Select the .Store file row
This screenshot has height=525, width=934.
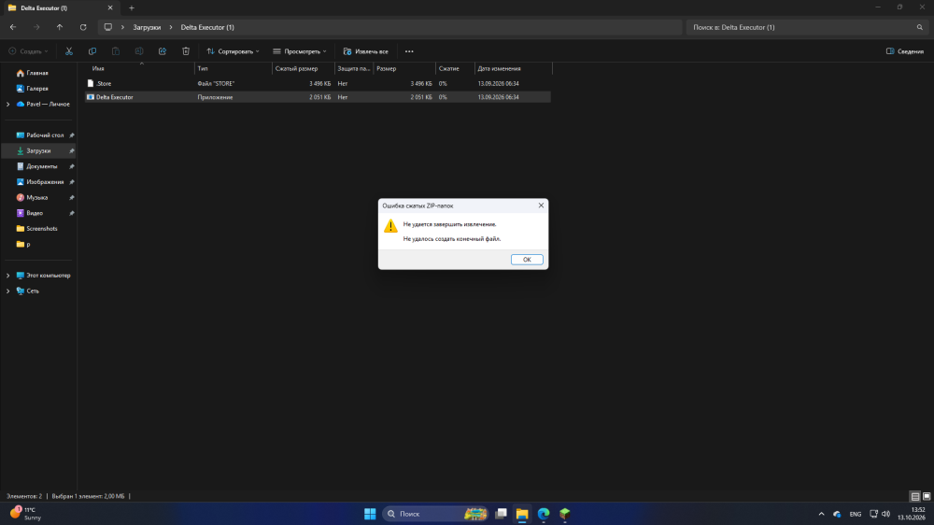(x=318, y=83)
